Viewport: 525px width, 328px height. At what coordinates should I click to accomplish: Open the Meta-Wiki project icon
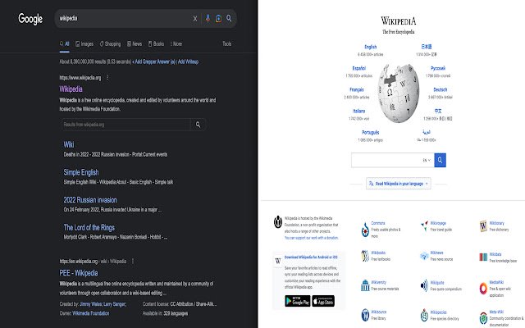tap(483, 318)
